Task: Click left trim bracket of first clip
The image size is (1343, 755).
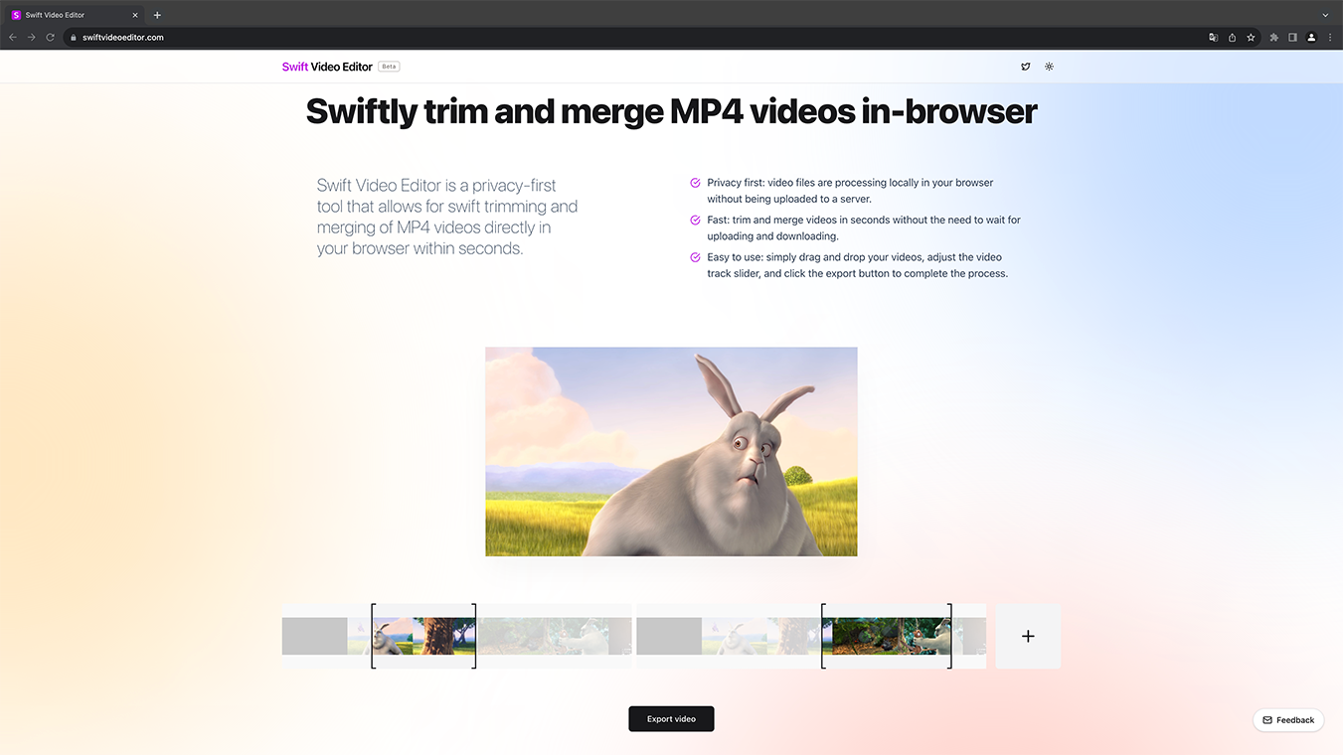Action: point(373,636)
